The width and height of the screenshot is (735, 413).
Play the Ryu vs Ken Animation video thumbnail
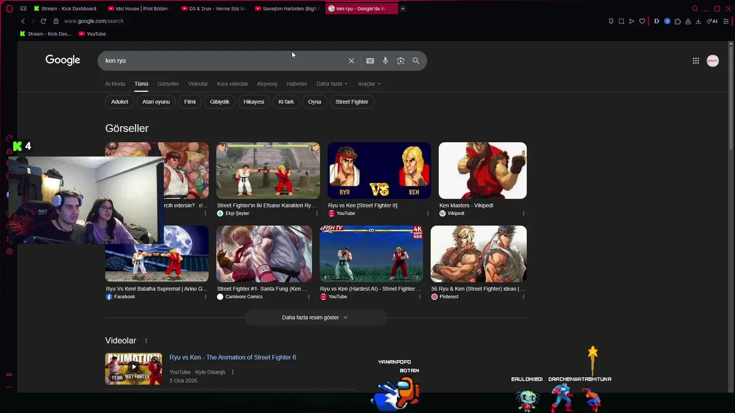133,368
